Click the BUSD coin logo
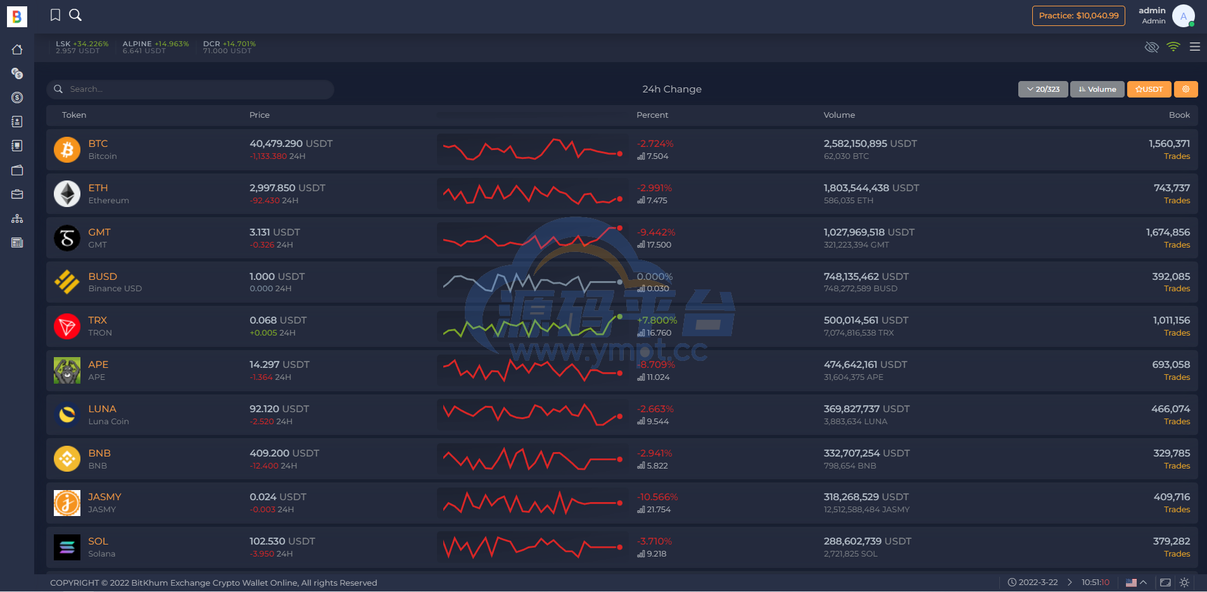Image resolution: width=1207 pixels, height=592 pixels. (67, 282)
